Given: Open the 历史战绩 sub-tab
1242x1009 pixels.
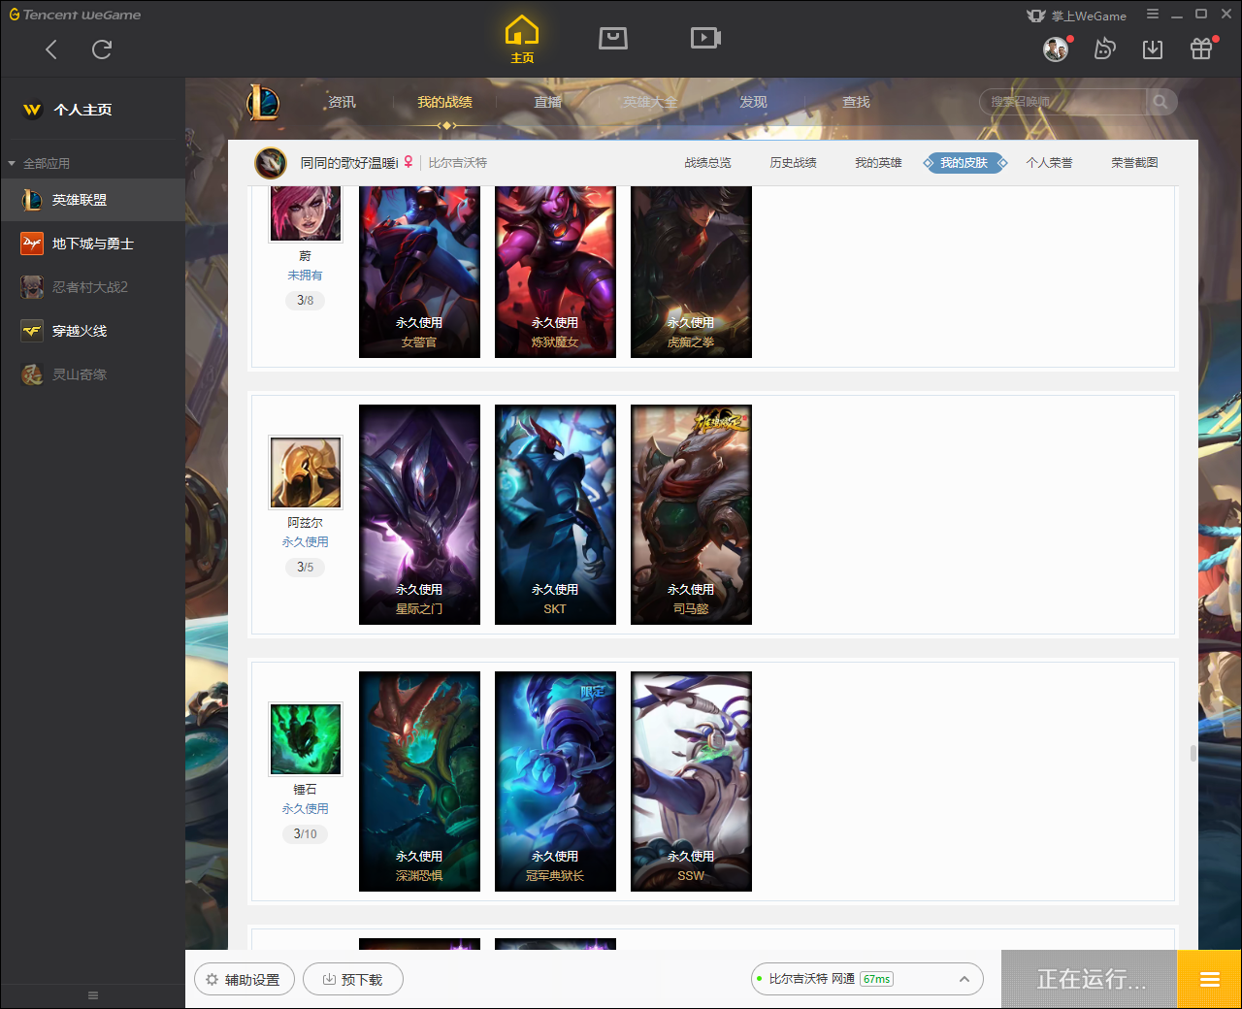Looking at the screenshot, I should click(793, 163).
